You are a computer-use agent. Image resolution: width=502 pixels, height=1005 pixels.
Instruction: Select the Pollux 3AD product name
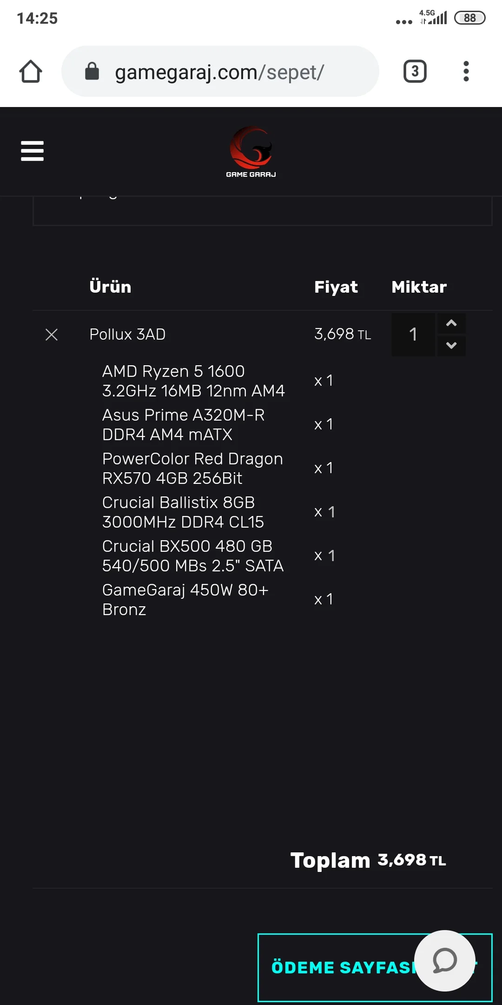click(x=127, y=335)
